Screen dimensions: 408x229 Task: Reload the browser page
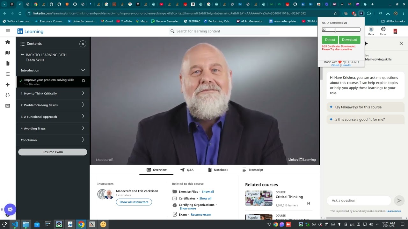click(20, 13)
